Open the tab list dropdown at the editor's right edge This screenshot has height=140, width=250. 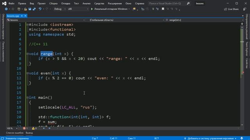coord(243,16)
